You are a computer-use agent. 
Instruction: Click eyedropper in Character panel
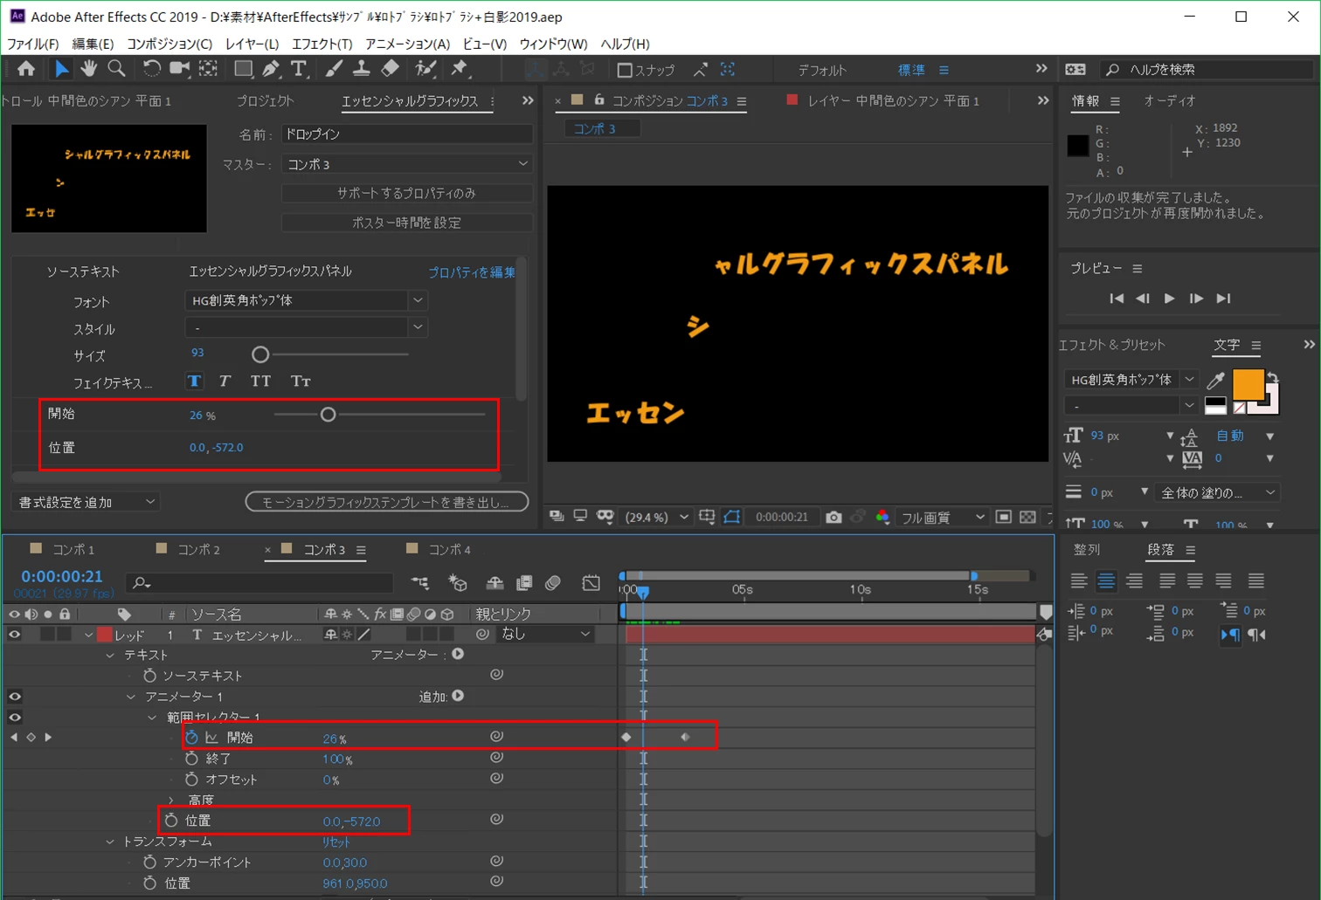1215,380
